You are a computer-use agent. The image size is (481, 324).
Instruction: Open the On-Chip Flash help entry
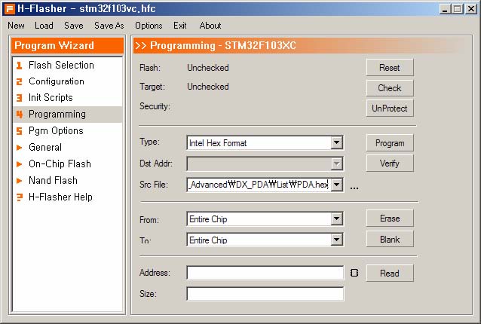[x=68, y=164]
